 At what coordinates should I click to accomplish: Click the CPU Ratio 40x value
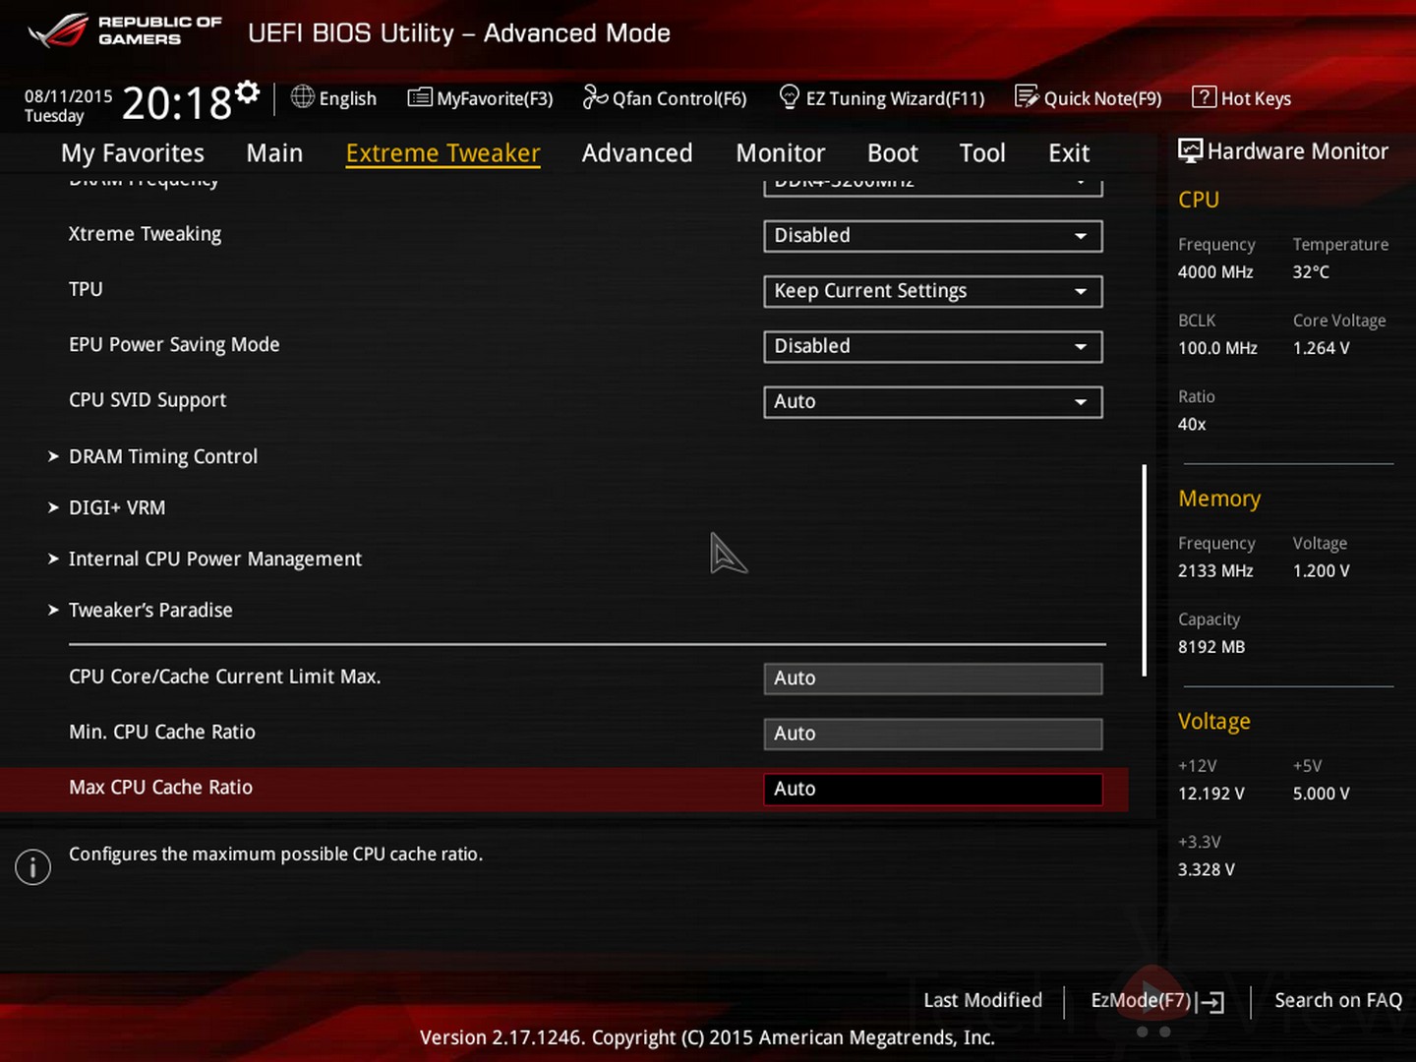[x=1192, y=425]
